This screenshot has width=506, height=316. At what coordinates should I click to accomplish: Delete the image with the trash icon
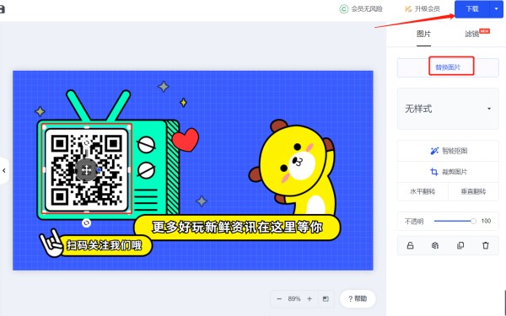coord(486,245)
